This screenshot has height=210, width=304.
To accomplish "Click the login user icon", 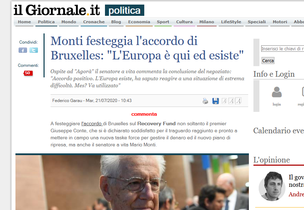I will tap(277, 92).
